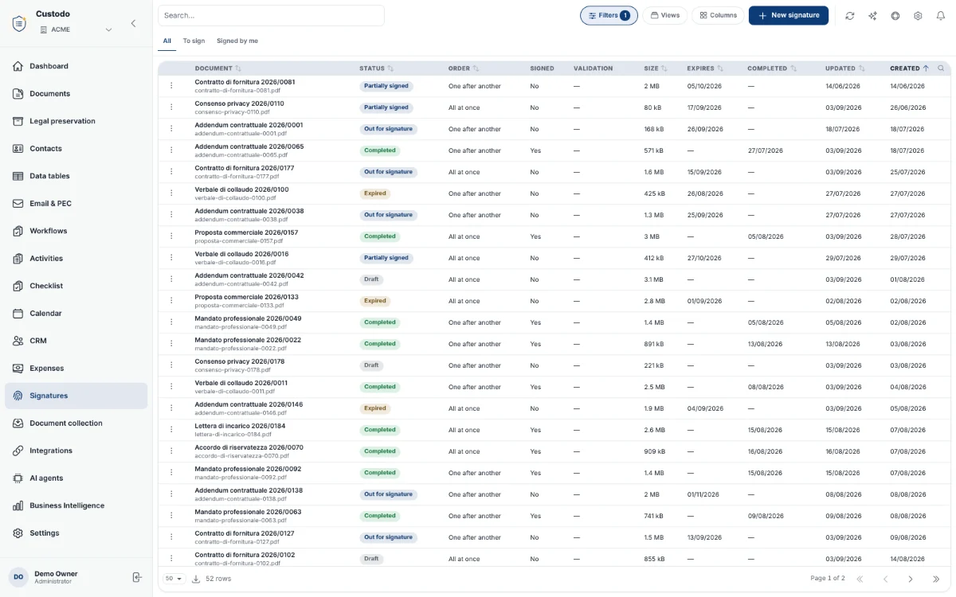Open the rows-per-page 50 dropdown

coord(174,579)
